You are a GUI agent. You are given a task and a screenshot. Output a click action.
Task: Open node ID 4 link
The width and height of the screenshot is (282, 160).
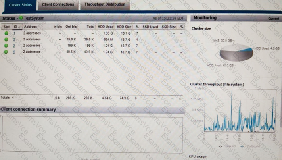15,52
